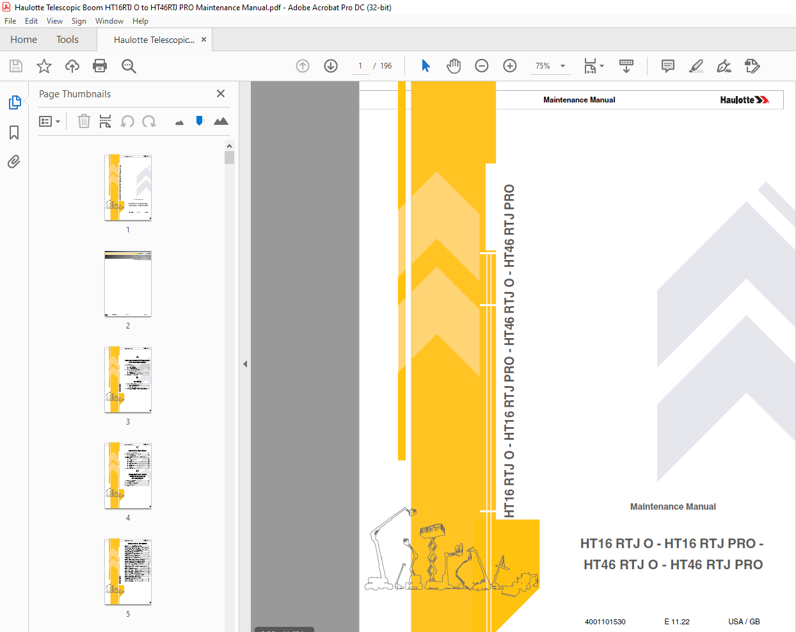Select page 2 thumbnail
This screenshot has height=632, width=796.
coord(128,284)
